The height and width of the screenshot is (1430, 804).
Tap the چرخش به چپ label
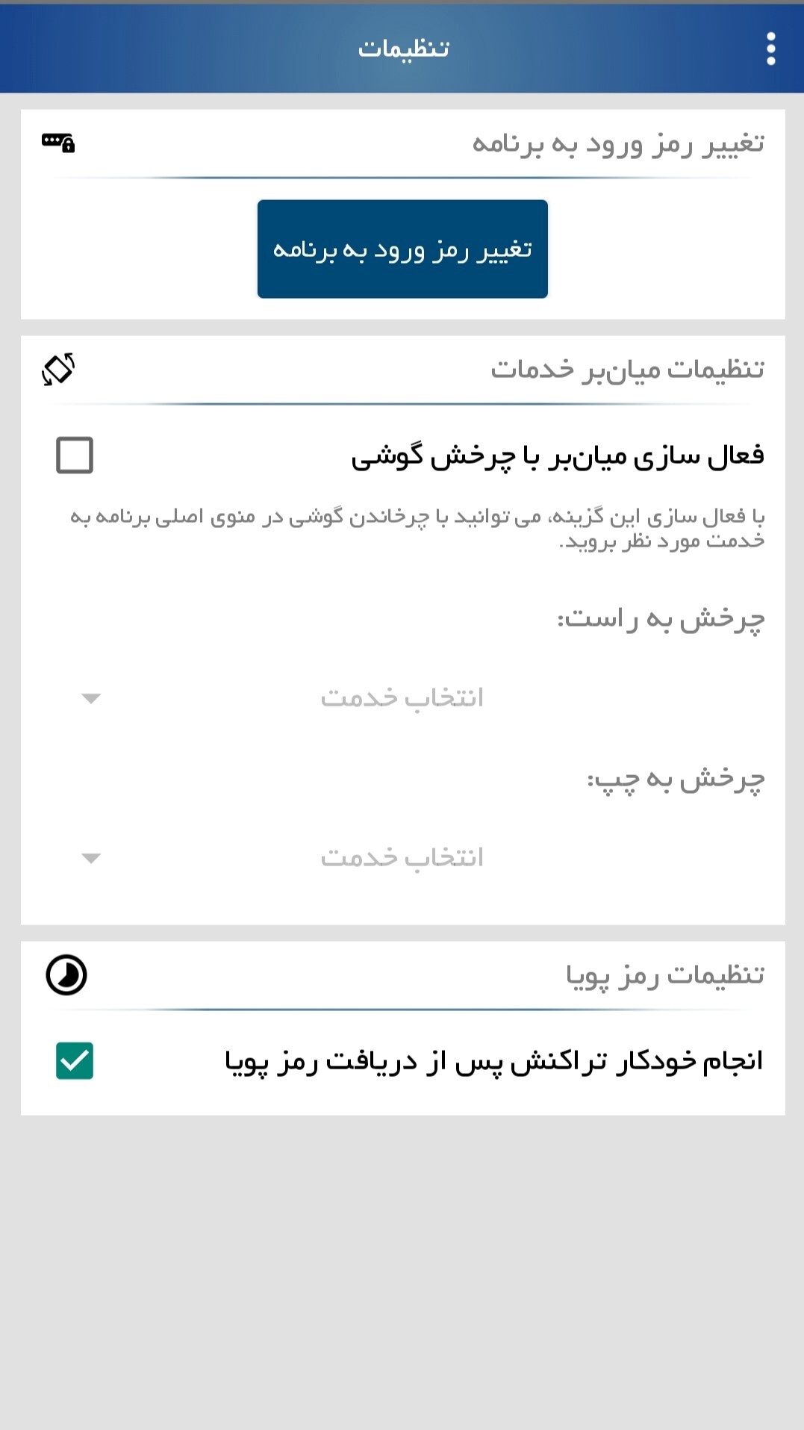coord(676,780)
